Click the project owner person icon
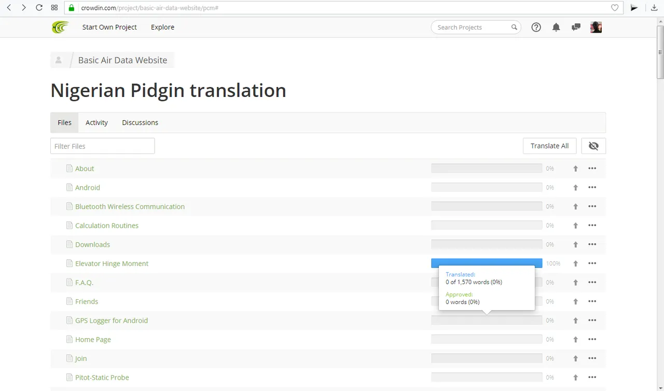Image resolution: width=664 pixels, height=391 pixels. tap(59, 60)
